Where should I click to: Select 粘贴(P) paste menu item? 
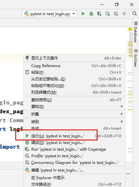[74, 72]
